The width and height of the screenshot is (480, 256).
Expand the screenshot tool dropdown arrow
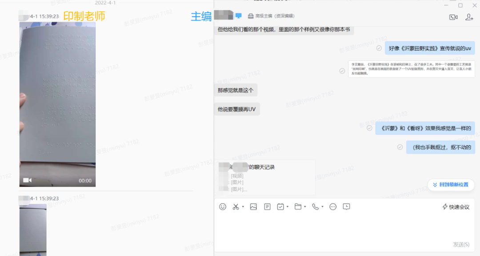(x=242, y=206)
